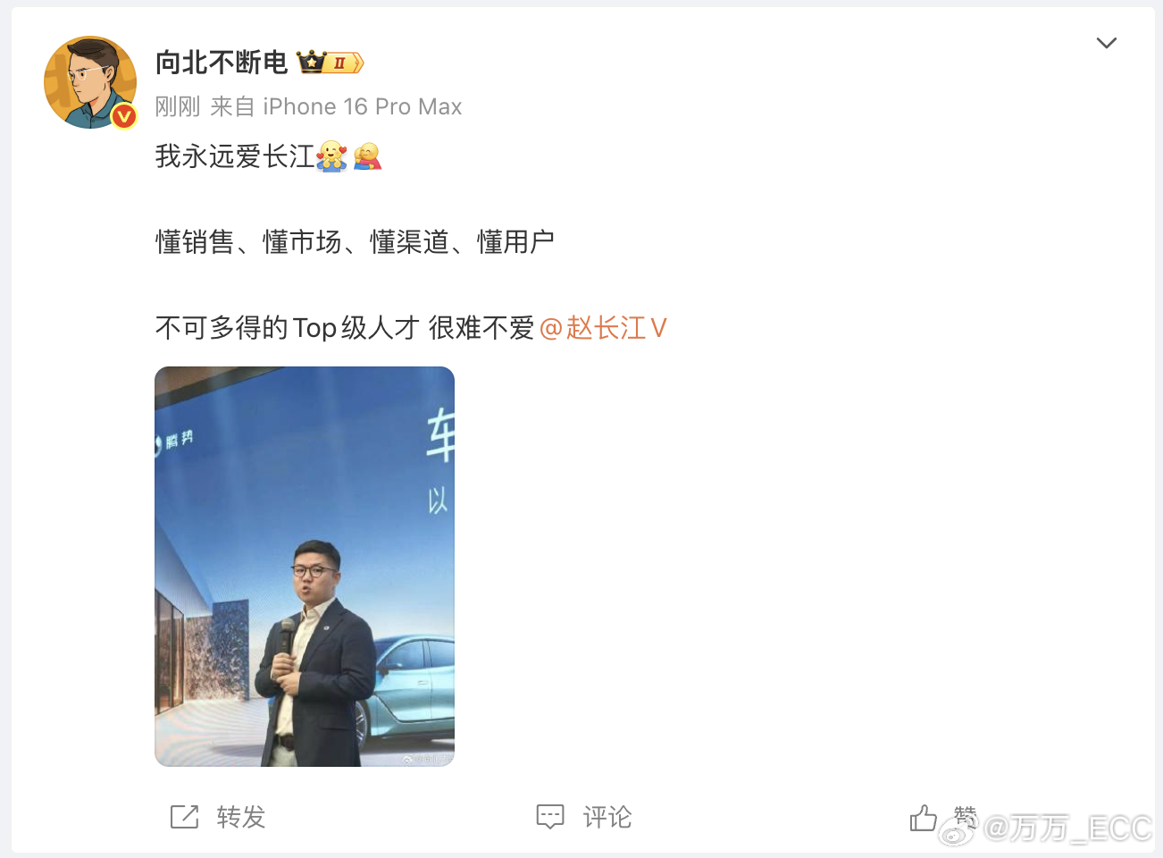Screen dimensions: 1163x858
Task: Click the 赞 like label
Action: [x=965, y=815]
